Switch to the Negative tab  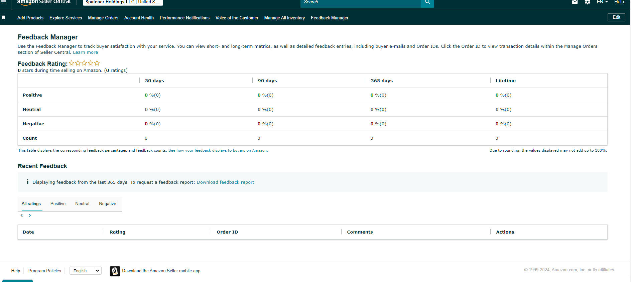coord(108,203)
